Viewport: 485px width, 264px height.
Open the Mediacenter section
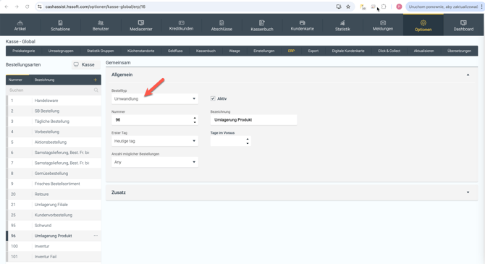point(141,25)
